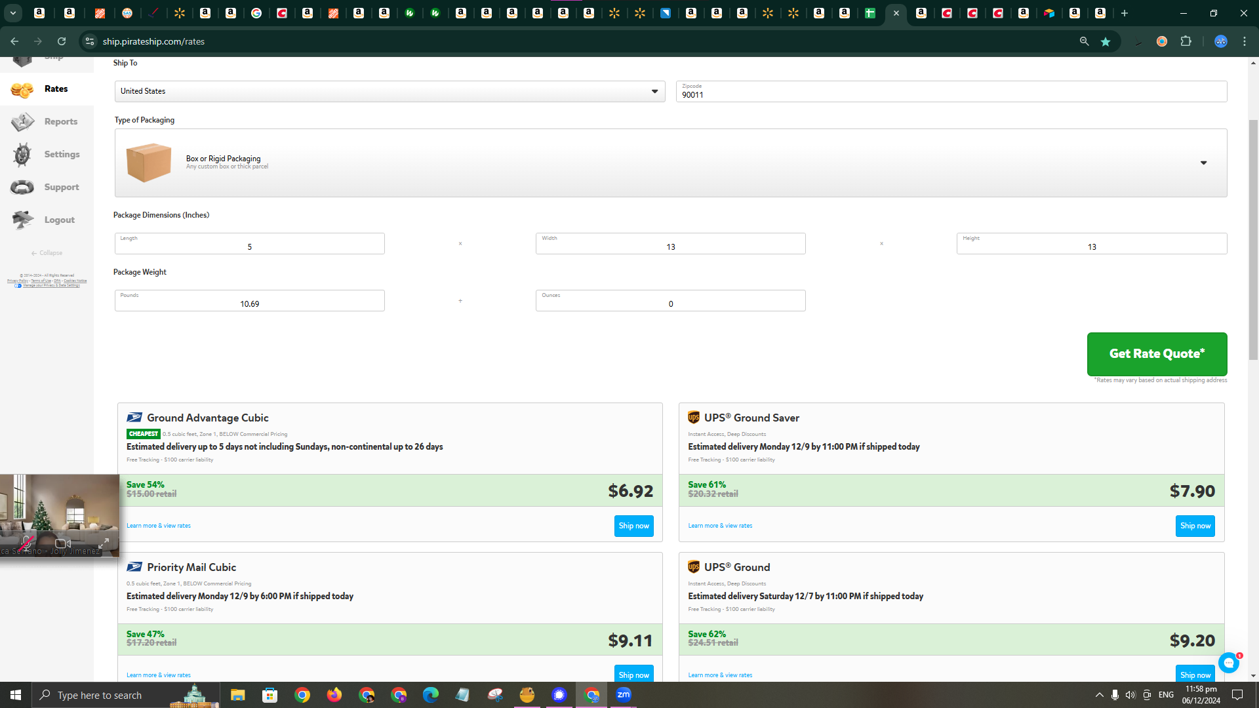Screen dimensions: 1259x708
Task: Open the zoom magnifier in the address bar
Action: 1085,41
